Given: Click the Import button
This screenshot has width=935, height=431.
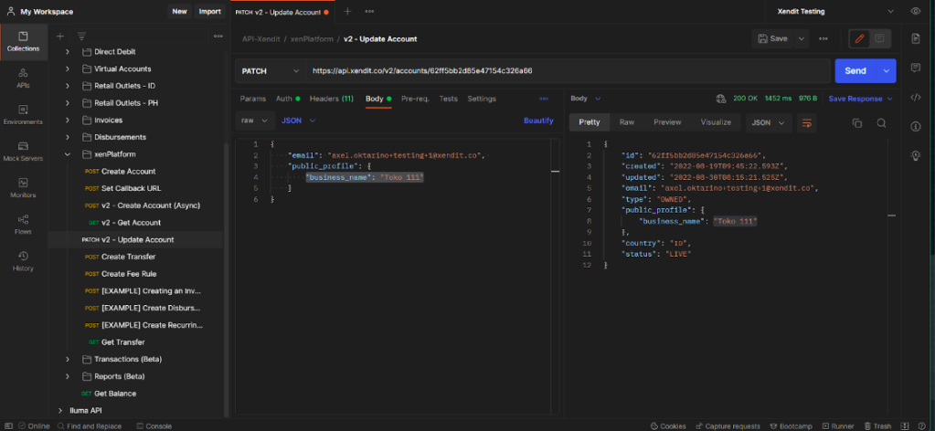Looking at the screenshot, I should click(209, 11).
